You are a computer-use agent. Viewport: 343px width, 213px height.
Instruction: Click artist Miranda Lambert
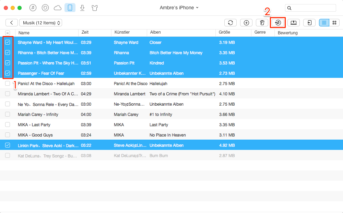[130, 94]
